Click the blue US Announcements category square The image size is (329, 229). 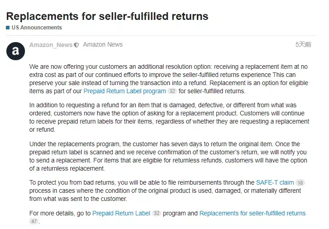(8, 28)
